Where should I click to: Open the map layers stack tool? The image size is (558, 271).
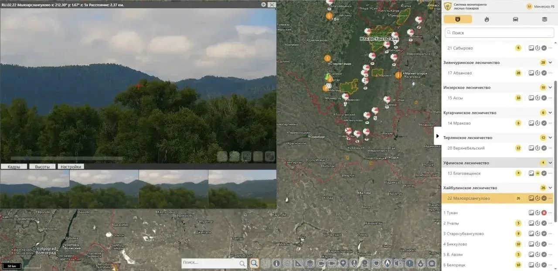point(310,263)
